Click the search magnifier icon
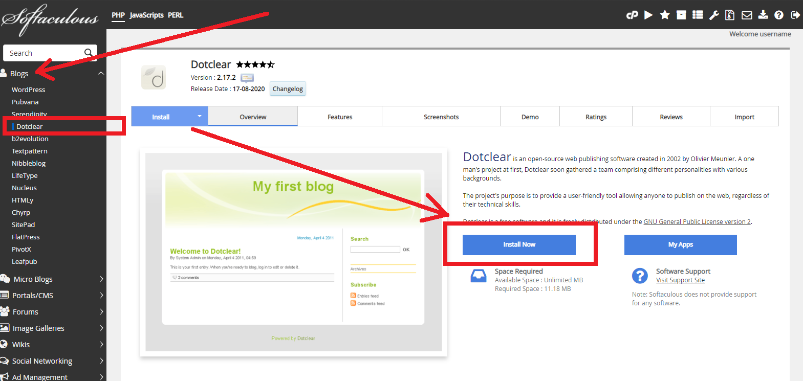This screenshot has height=381, width=803. (89, 53)
